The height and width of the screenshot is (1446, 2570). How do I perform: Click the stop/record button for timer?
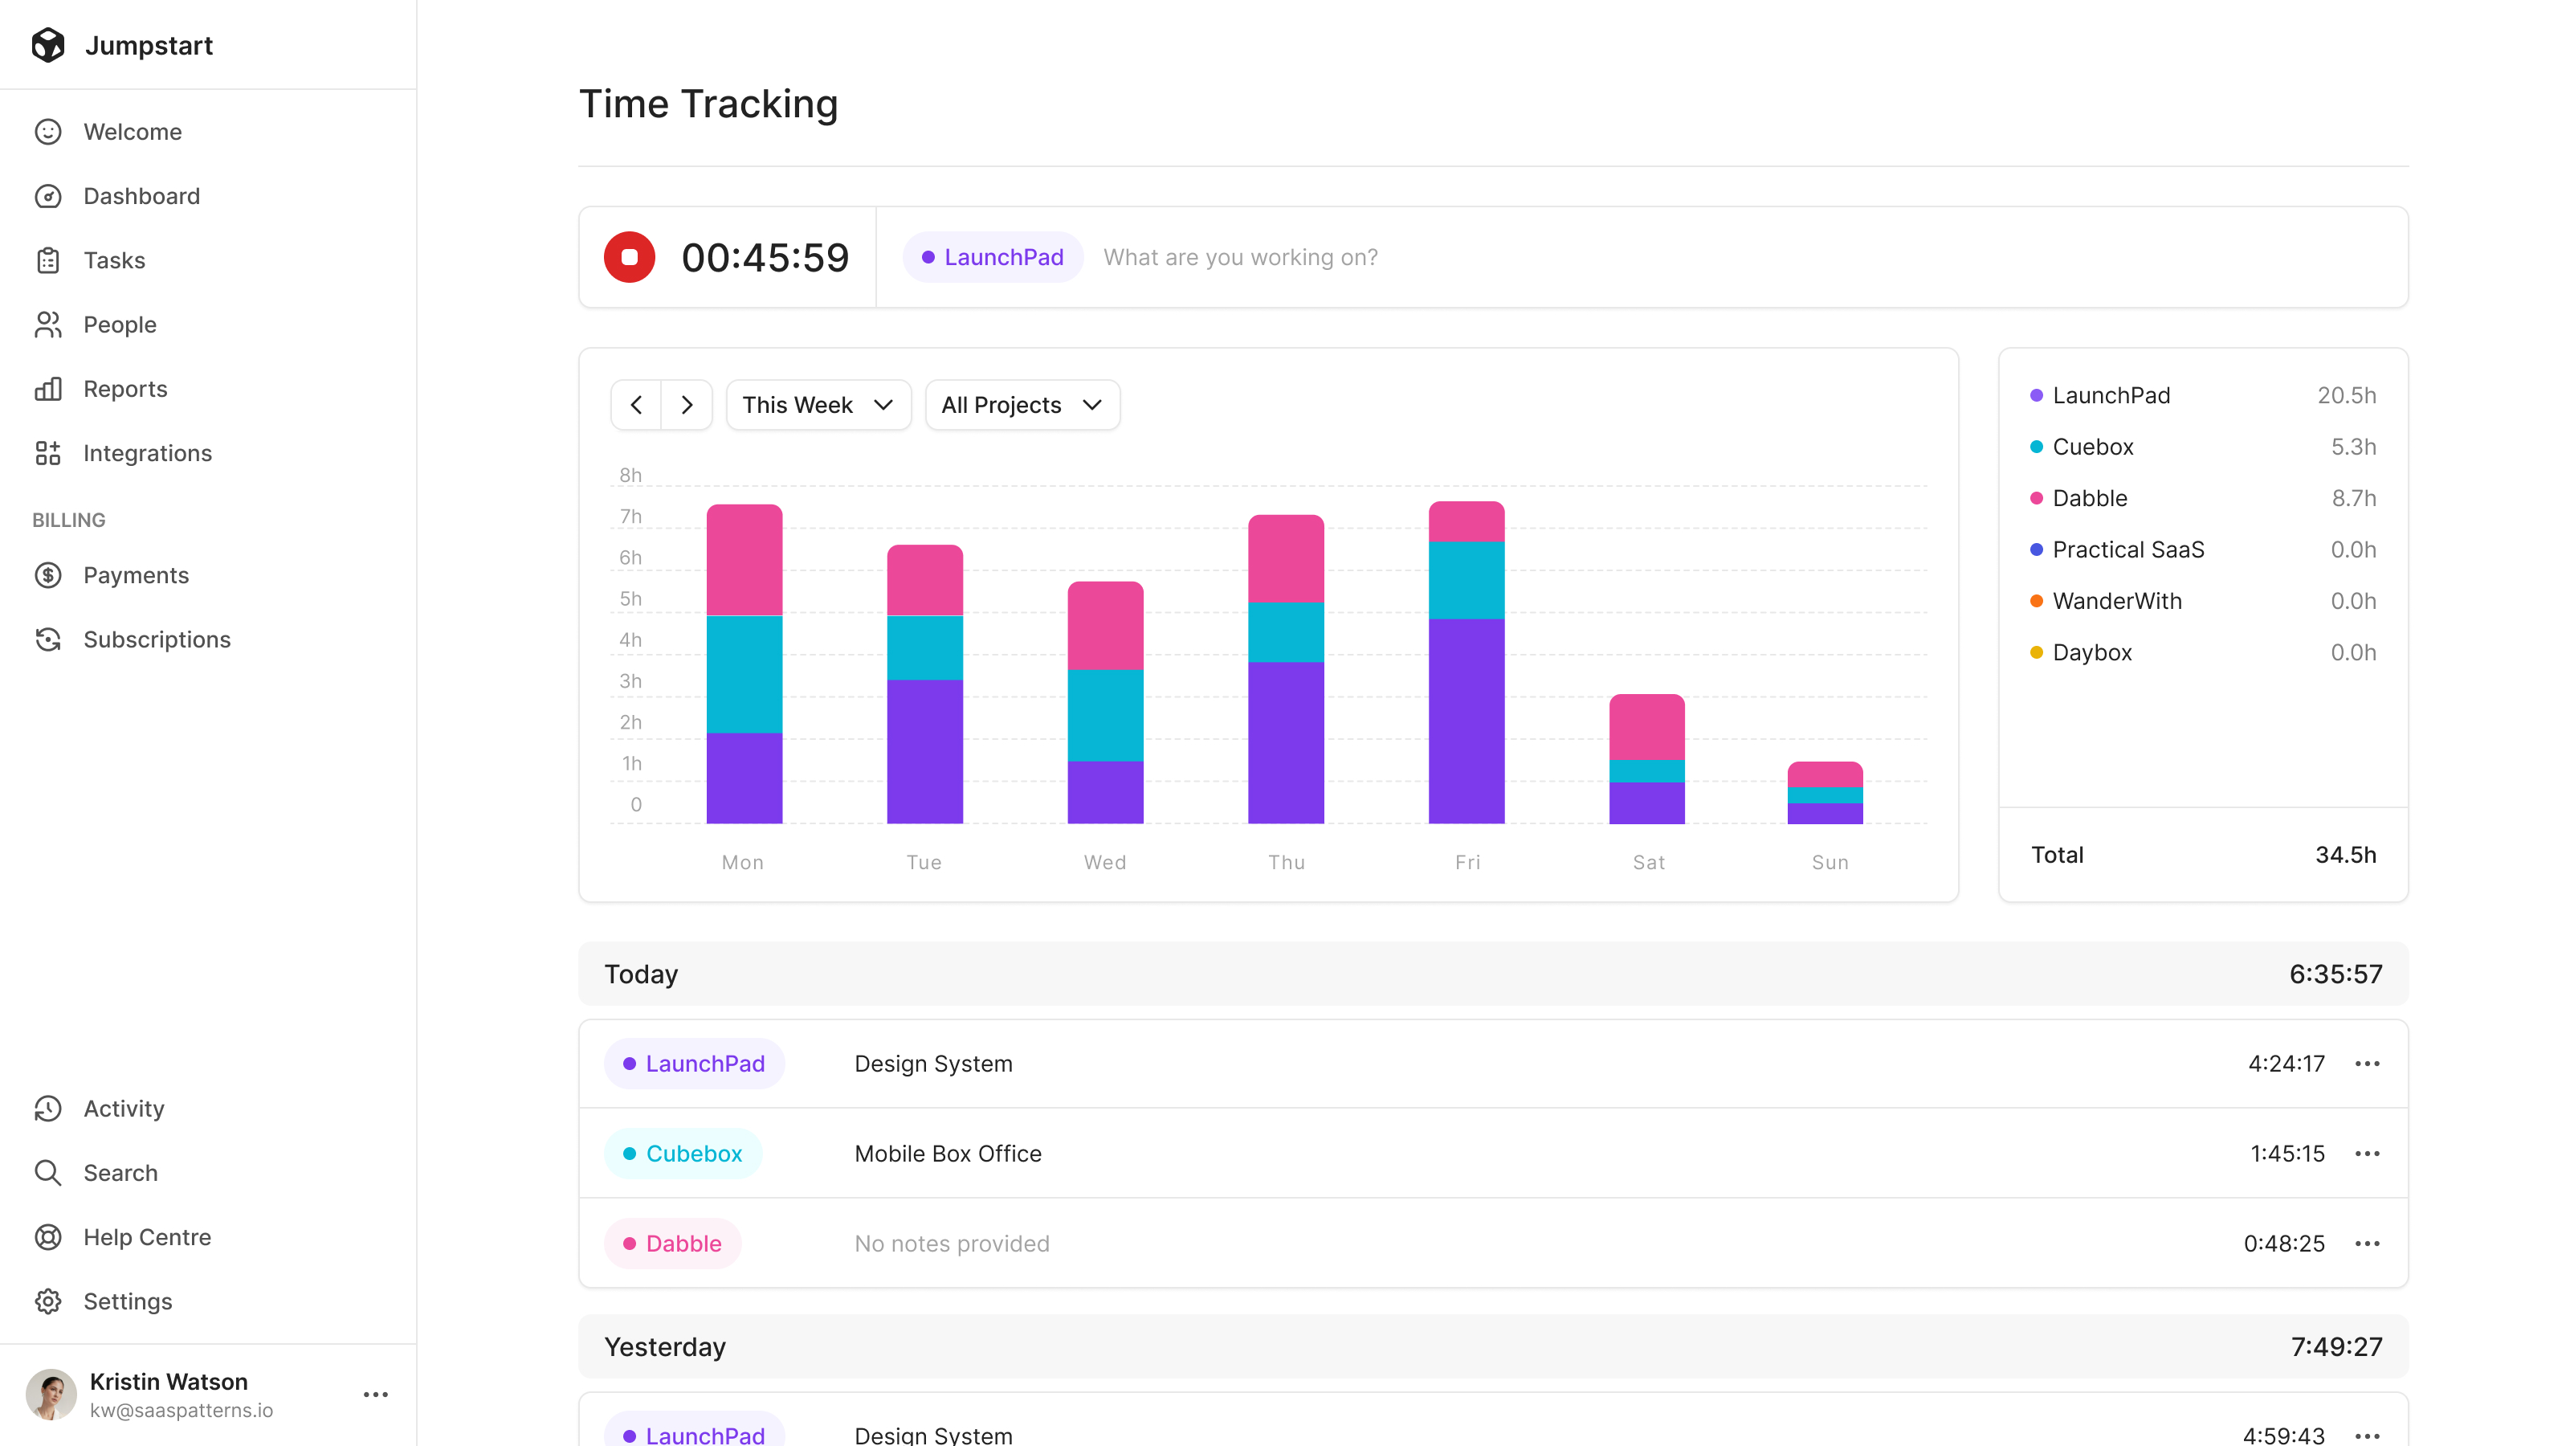[x=630, y=258]
